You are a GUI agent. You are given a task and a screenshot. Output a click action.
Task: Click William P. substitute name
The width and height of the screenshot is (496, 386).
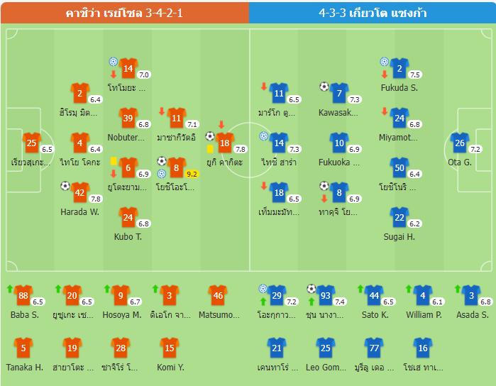pyautogui.click(x=424, y=315)
